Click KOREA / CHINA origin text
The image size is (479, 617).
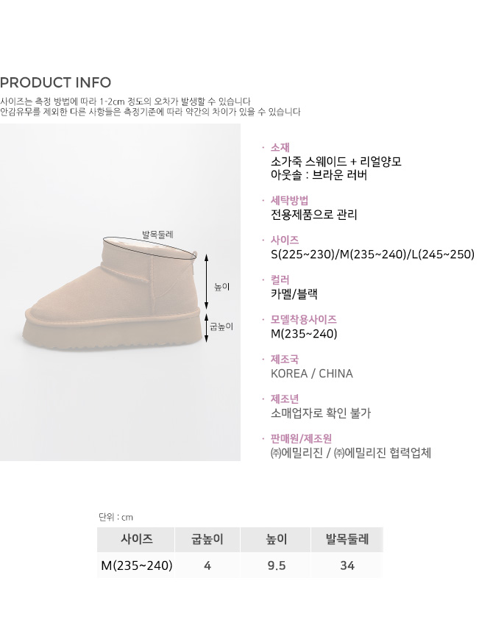(312, 374)
